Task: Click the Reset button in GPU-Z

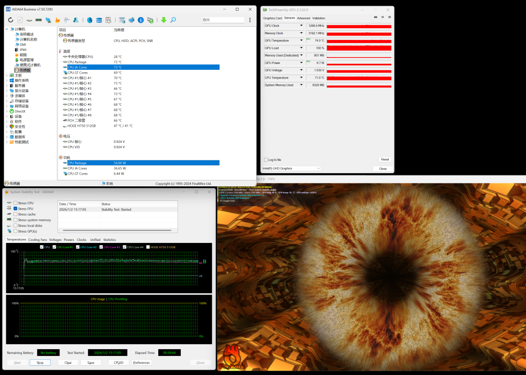Action: [x=385, y=159]
